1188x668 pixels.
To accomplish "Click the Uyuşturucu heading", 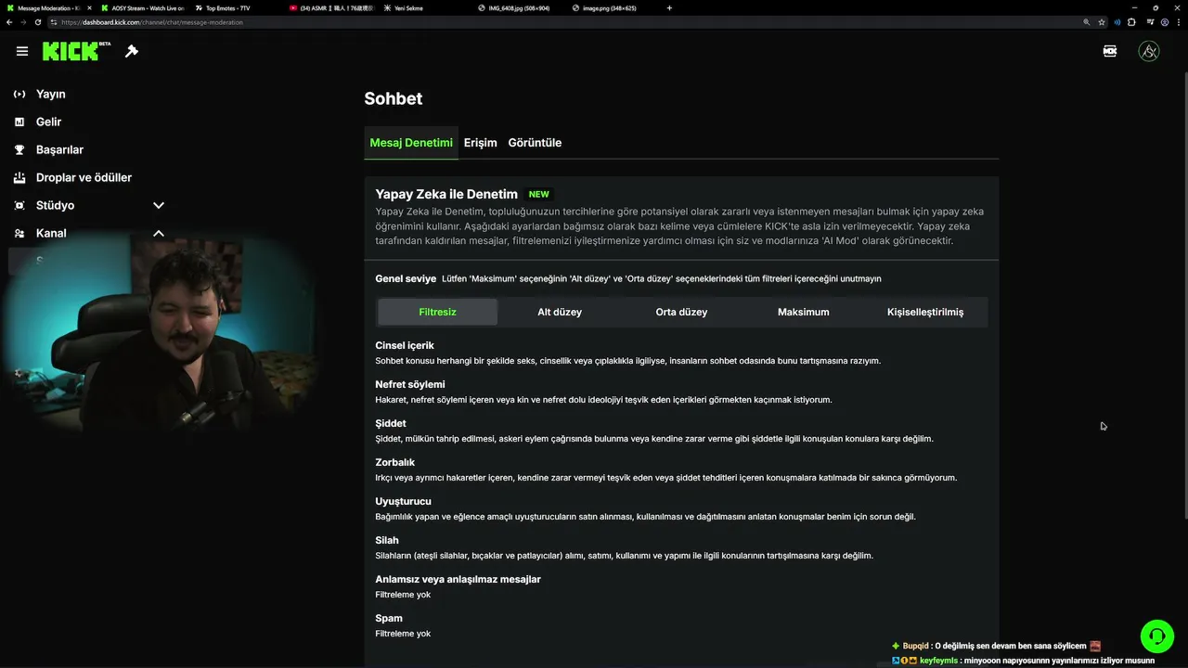I will tap(404, 501).
